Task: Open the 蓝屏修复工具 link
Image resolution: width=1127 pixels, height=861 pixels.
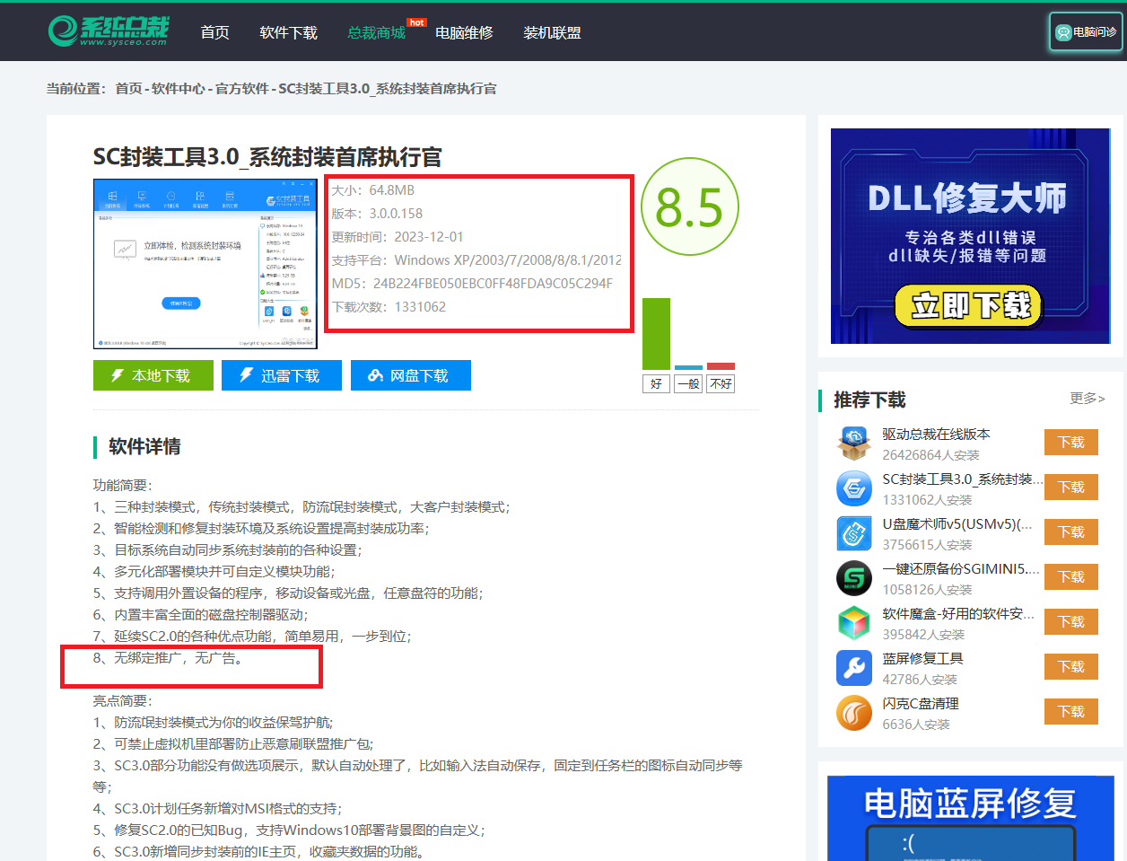Action: point(922,658)
